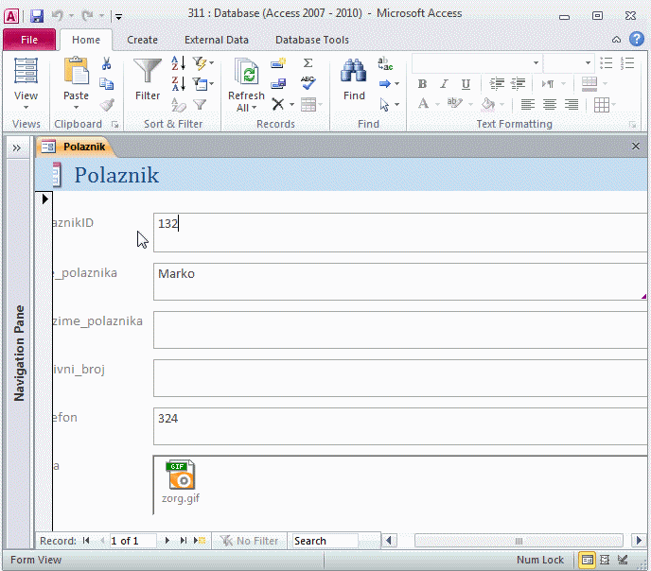Switch to Form View in status bar
651x571 pixels.
tap(588, 560)
